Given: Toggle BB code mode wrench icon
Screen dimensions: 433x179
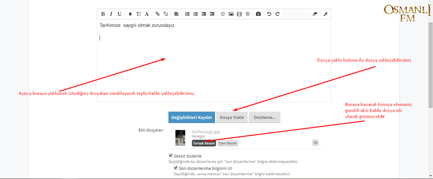Looking at the screenshot, I should click(x=326, y=14).
